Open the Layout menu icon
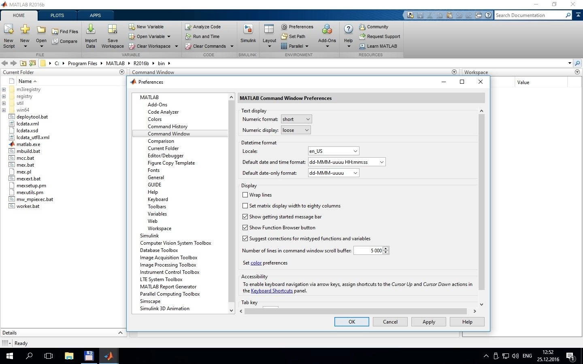 coord(269,30)
